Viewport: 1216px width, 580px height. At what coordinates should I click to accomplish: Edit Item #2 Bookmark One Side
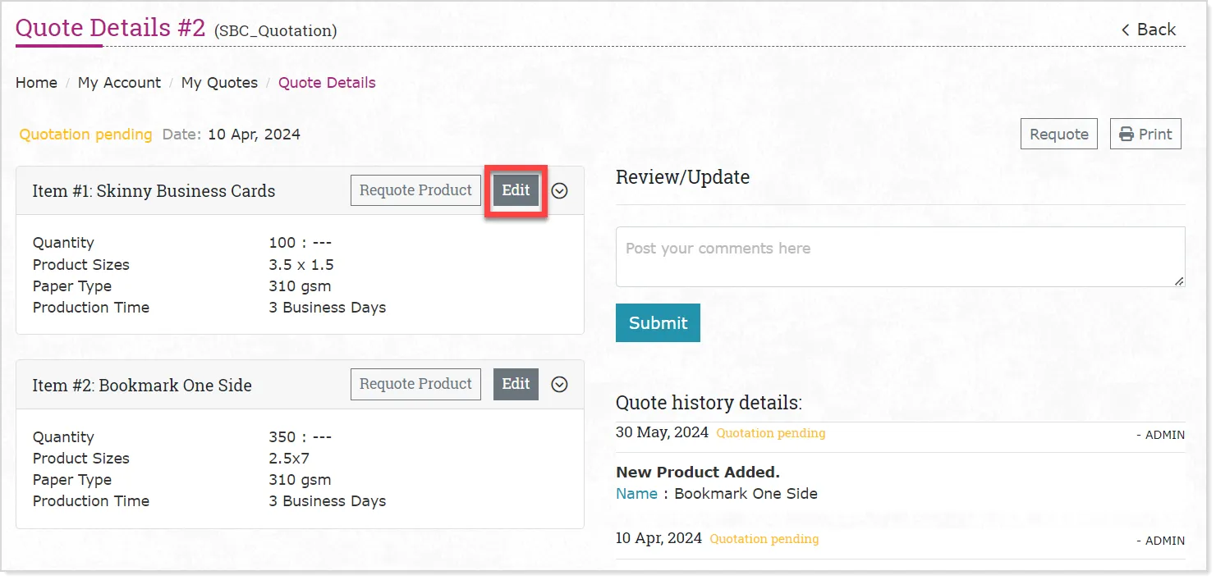click(516, 384)
